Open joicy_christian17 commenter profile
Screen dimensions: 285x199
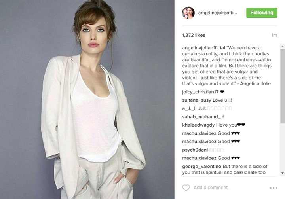coord(200,92)
